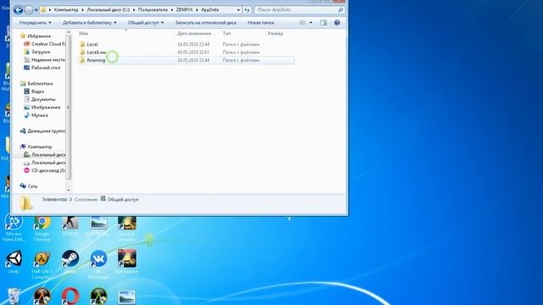543x305 pixels.
Task: Open the Opera browser desktop shortcut
Action: 70,297
